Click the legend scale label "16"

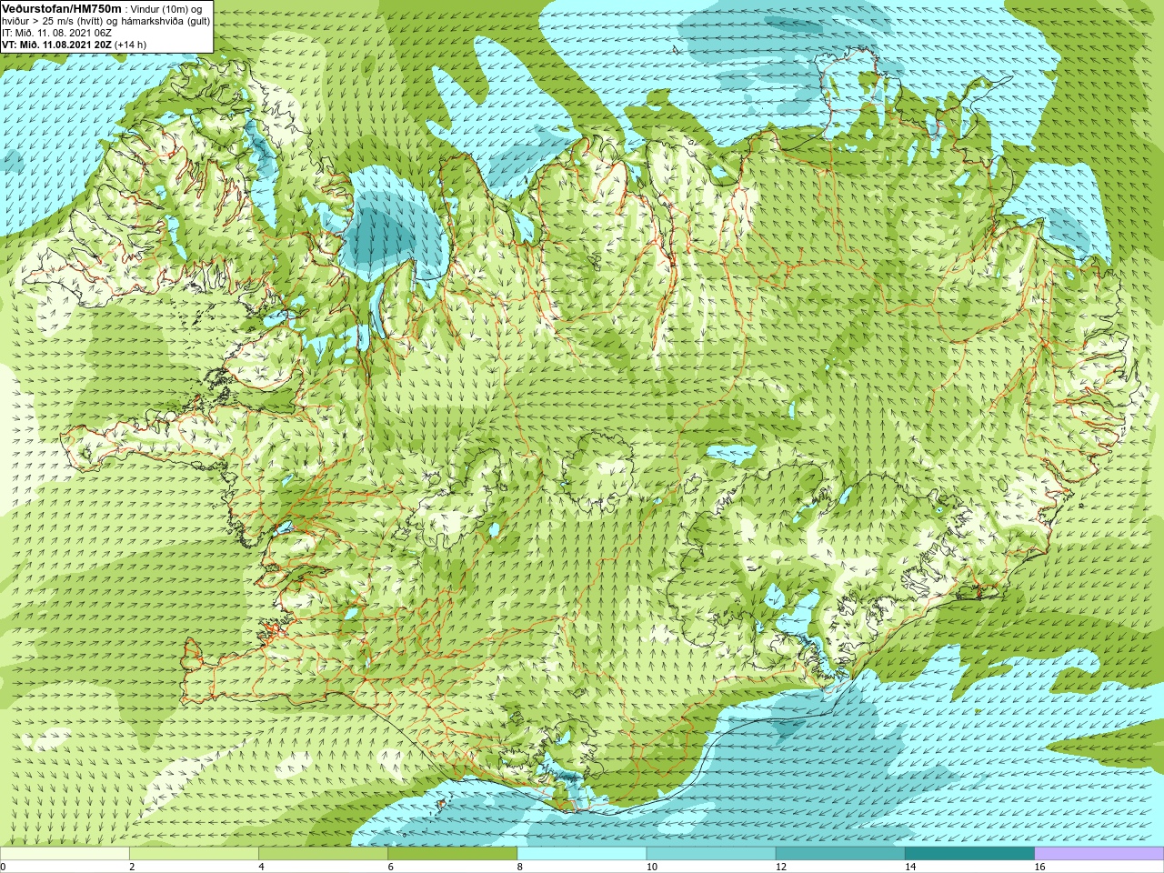1040,867
